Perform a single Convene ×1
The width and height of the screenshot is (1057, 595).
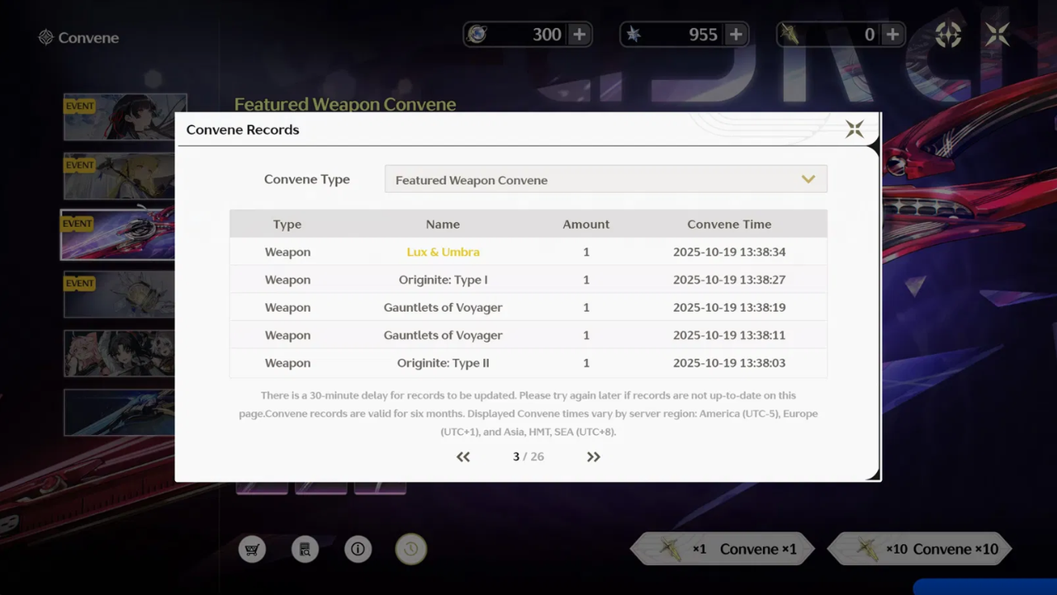click(x=723, y=549)
